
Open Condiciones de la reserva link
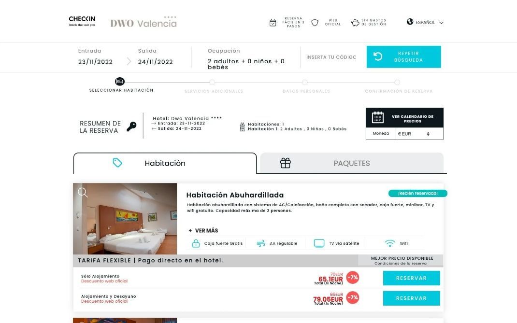pos(400,263)
